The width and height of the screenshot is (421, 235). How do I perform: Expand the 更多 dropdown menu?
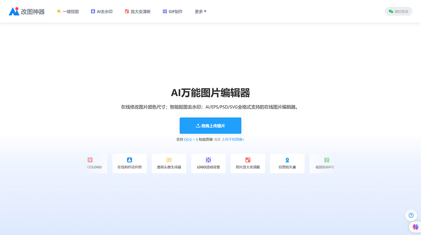pyautogui.click(x=200, y=11)
